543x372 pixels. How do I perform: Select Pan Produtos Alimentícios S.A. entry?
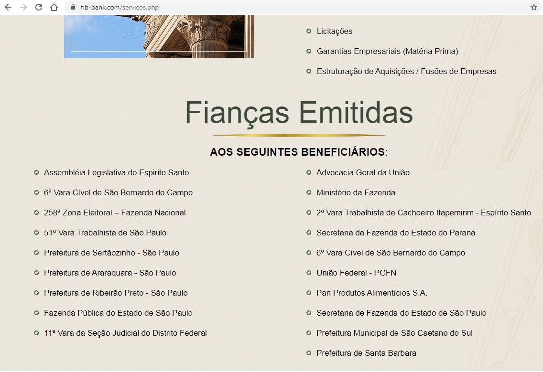pyautogui.click(x=371, y=293)
